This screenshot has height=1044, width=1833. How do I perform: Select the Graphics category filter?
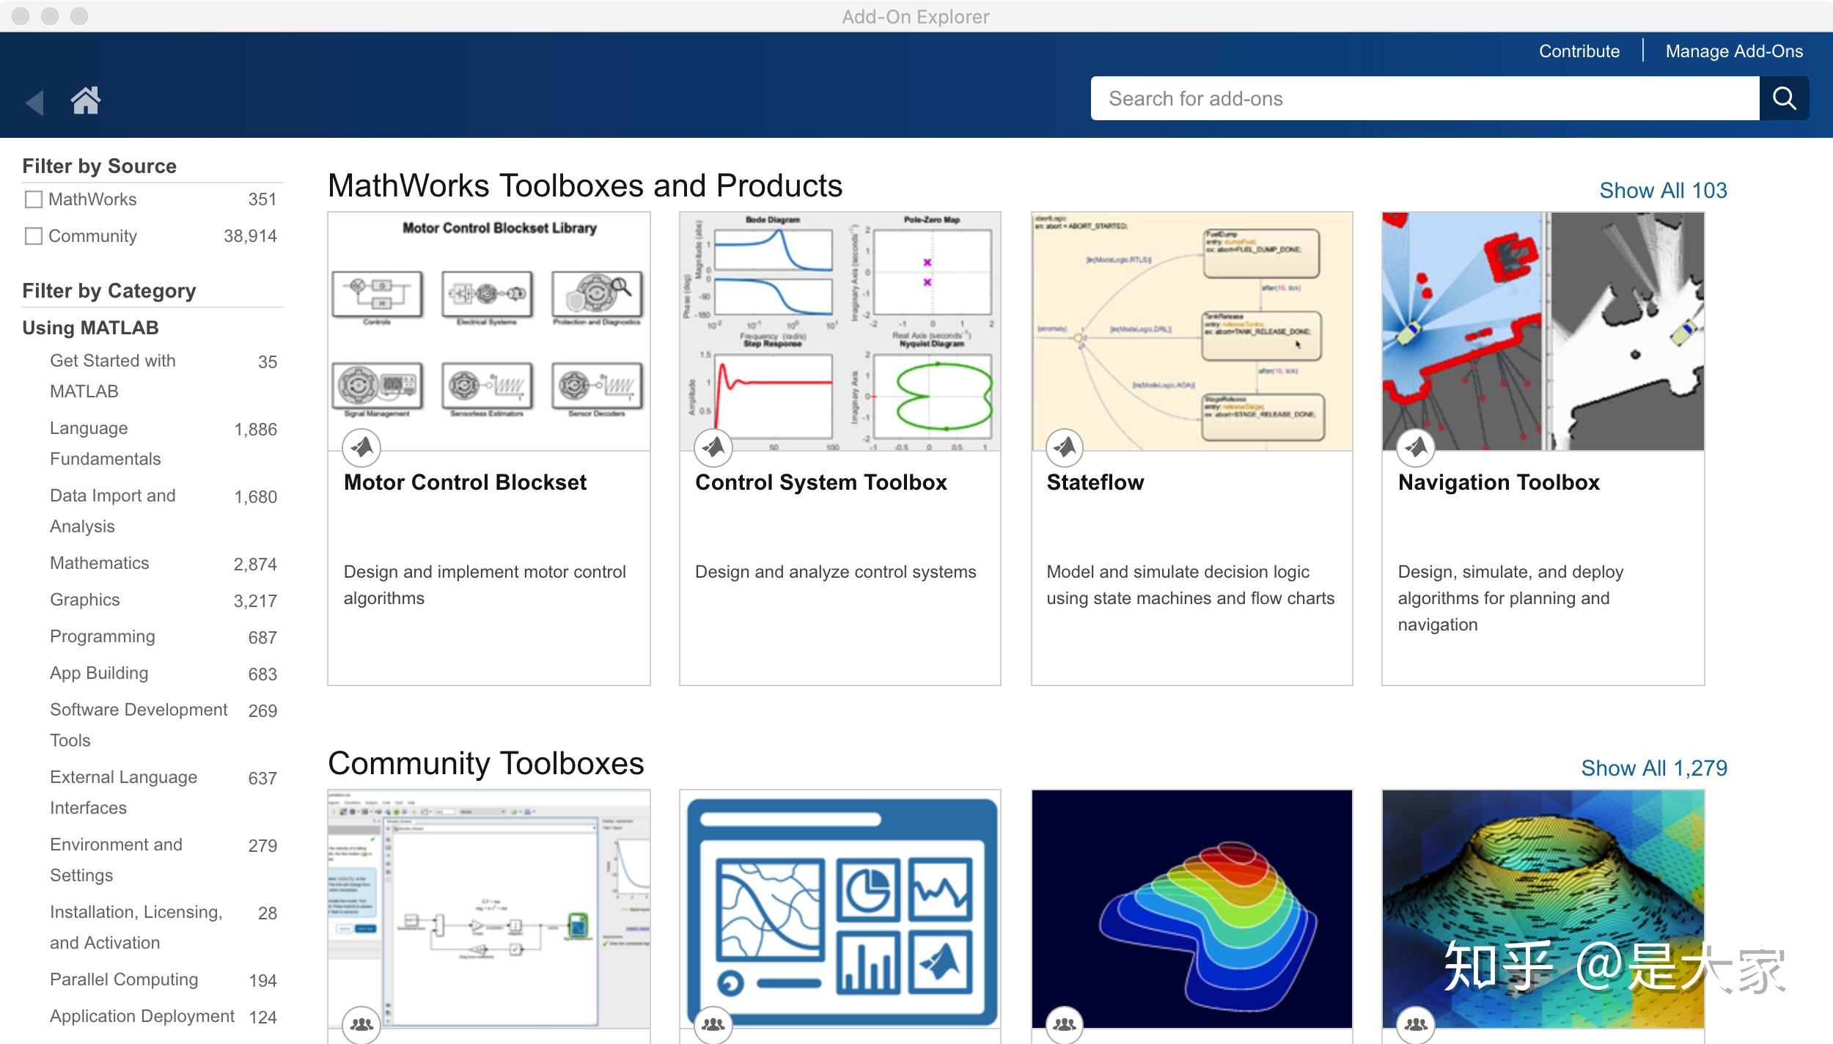point(85,600)
